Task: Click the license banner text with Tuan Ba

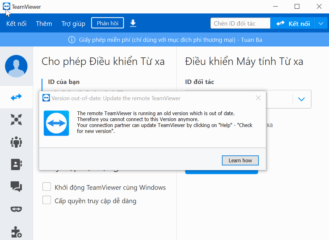Action: (170, 40)
